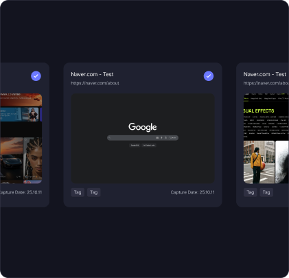Open the center card's naver.com/about link
The height and width of the screenshot is (278, 289).
[95, 83]
